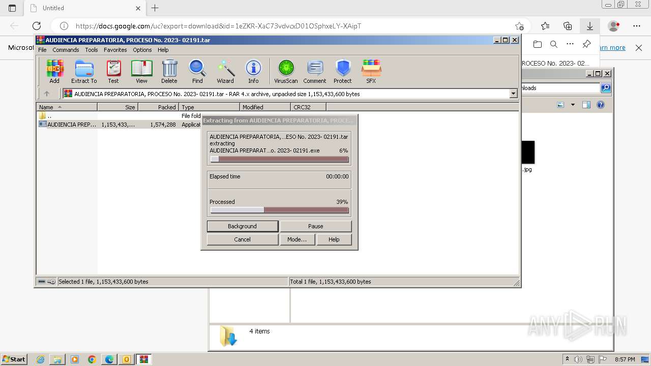Image resolution: width=651 pixels, height=366 pixels.
Task: Open the Tools menu
Action: pyautogui.click(x=92, y=50)
